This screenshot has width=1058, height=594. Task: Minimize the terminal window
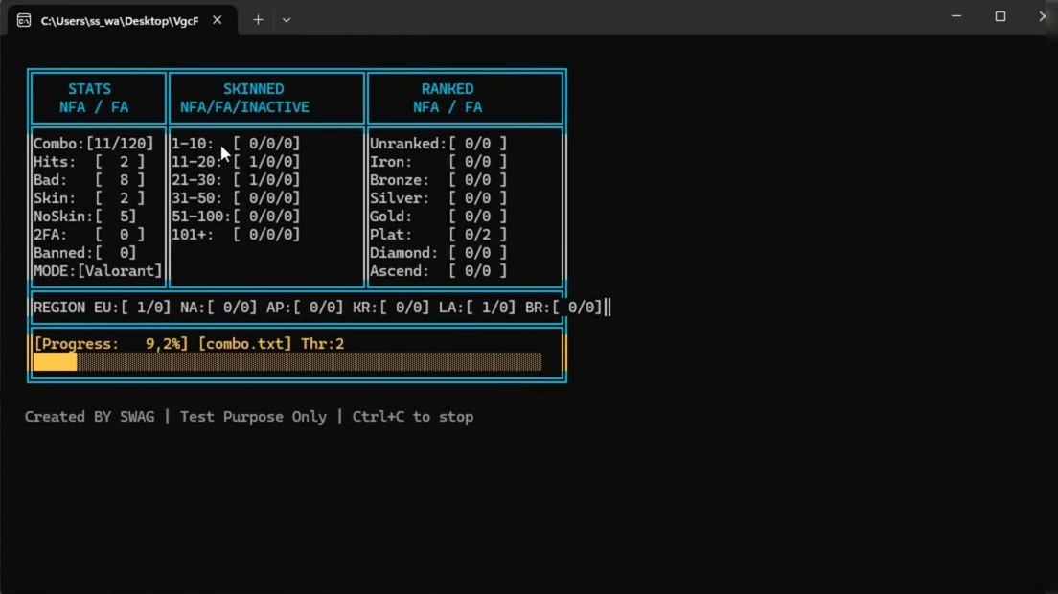point(956,16)
